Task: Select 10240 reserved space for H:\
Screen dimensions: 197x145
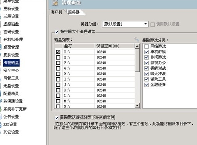Action: pos(101,74)
